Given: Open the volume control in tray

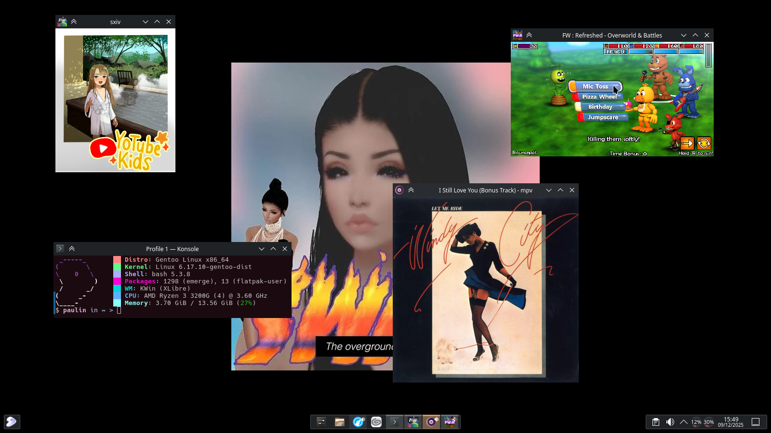Looking at the screenshot, I should (670, 422).
